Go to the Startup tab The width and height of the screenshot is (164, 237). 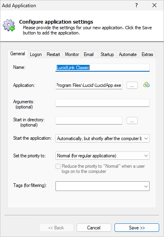point(107,54)
